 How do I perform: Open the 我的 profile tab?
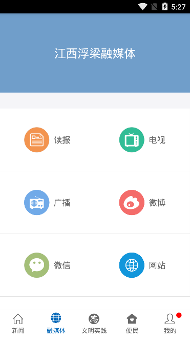(x=170, y=324)
